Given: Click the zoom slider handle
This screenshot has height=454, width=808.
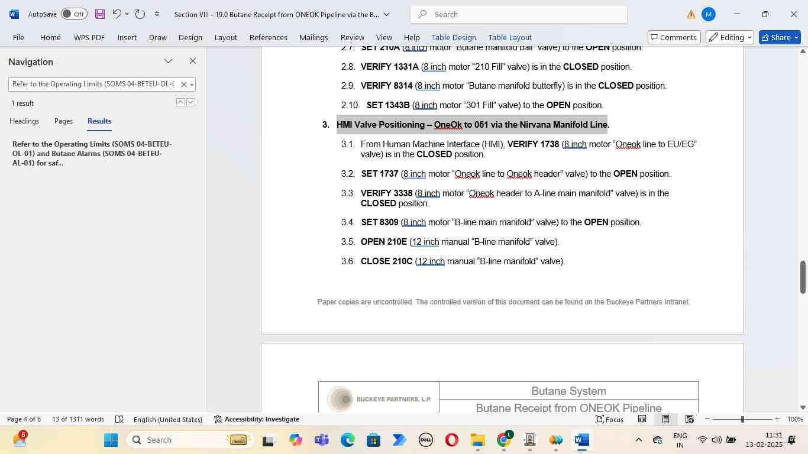Looking at the screenshot, I should tap(742, 419).
